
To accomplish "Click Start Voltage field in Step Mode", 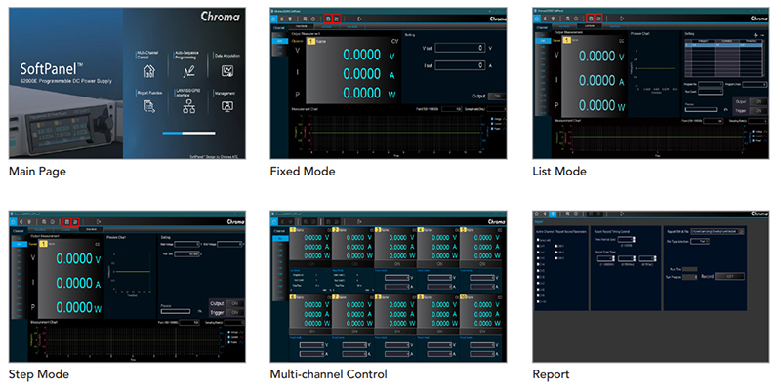I will [186, 245].
